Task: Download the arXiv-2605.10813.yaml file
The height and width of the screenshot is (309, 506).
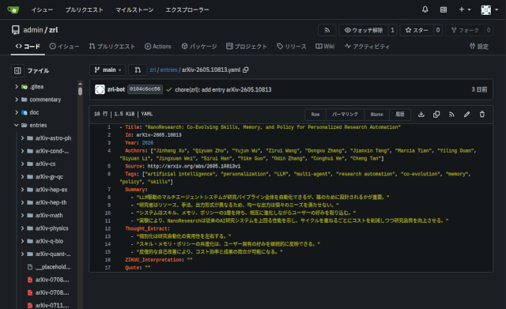Action: pyautogui.click(x=421, y=114)
